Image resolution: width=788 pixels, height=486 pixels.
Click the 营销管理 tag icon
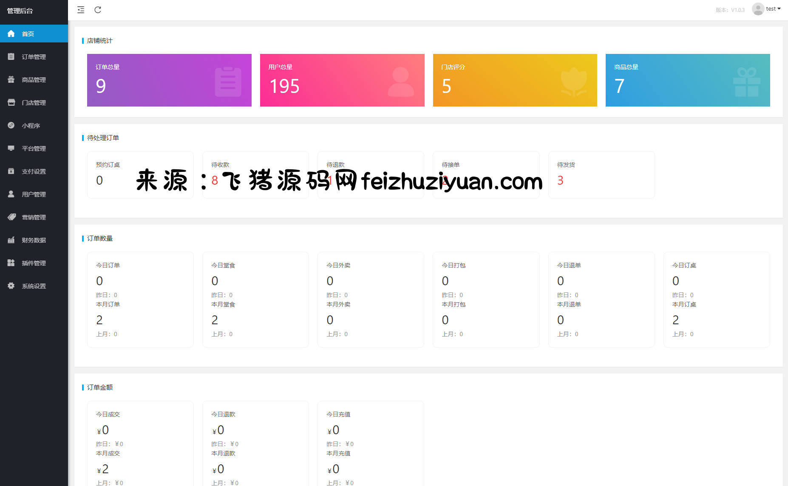[11, 217]
